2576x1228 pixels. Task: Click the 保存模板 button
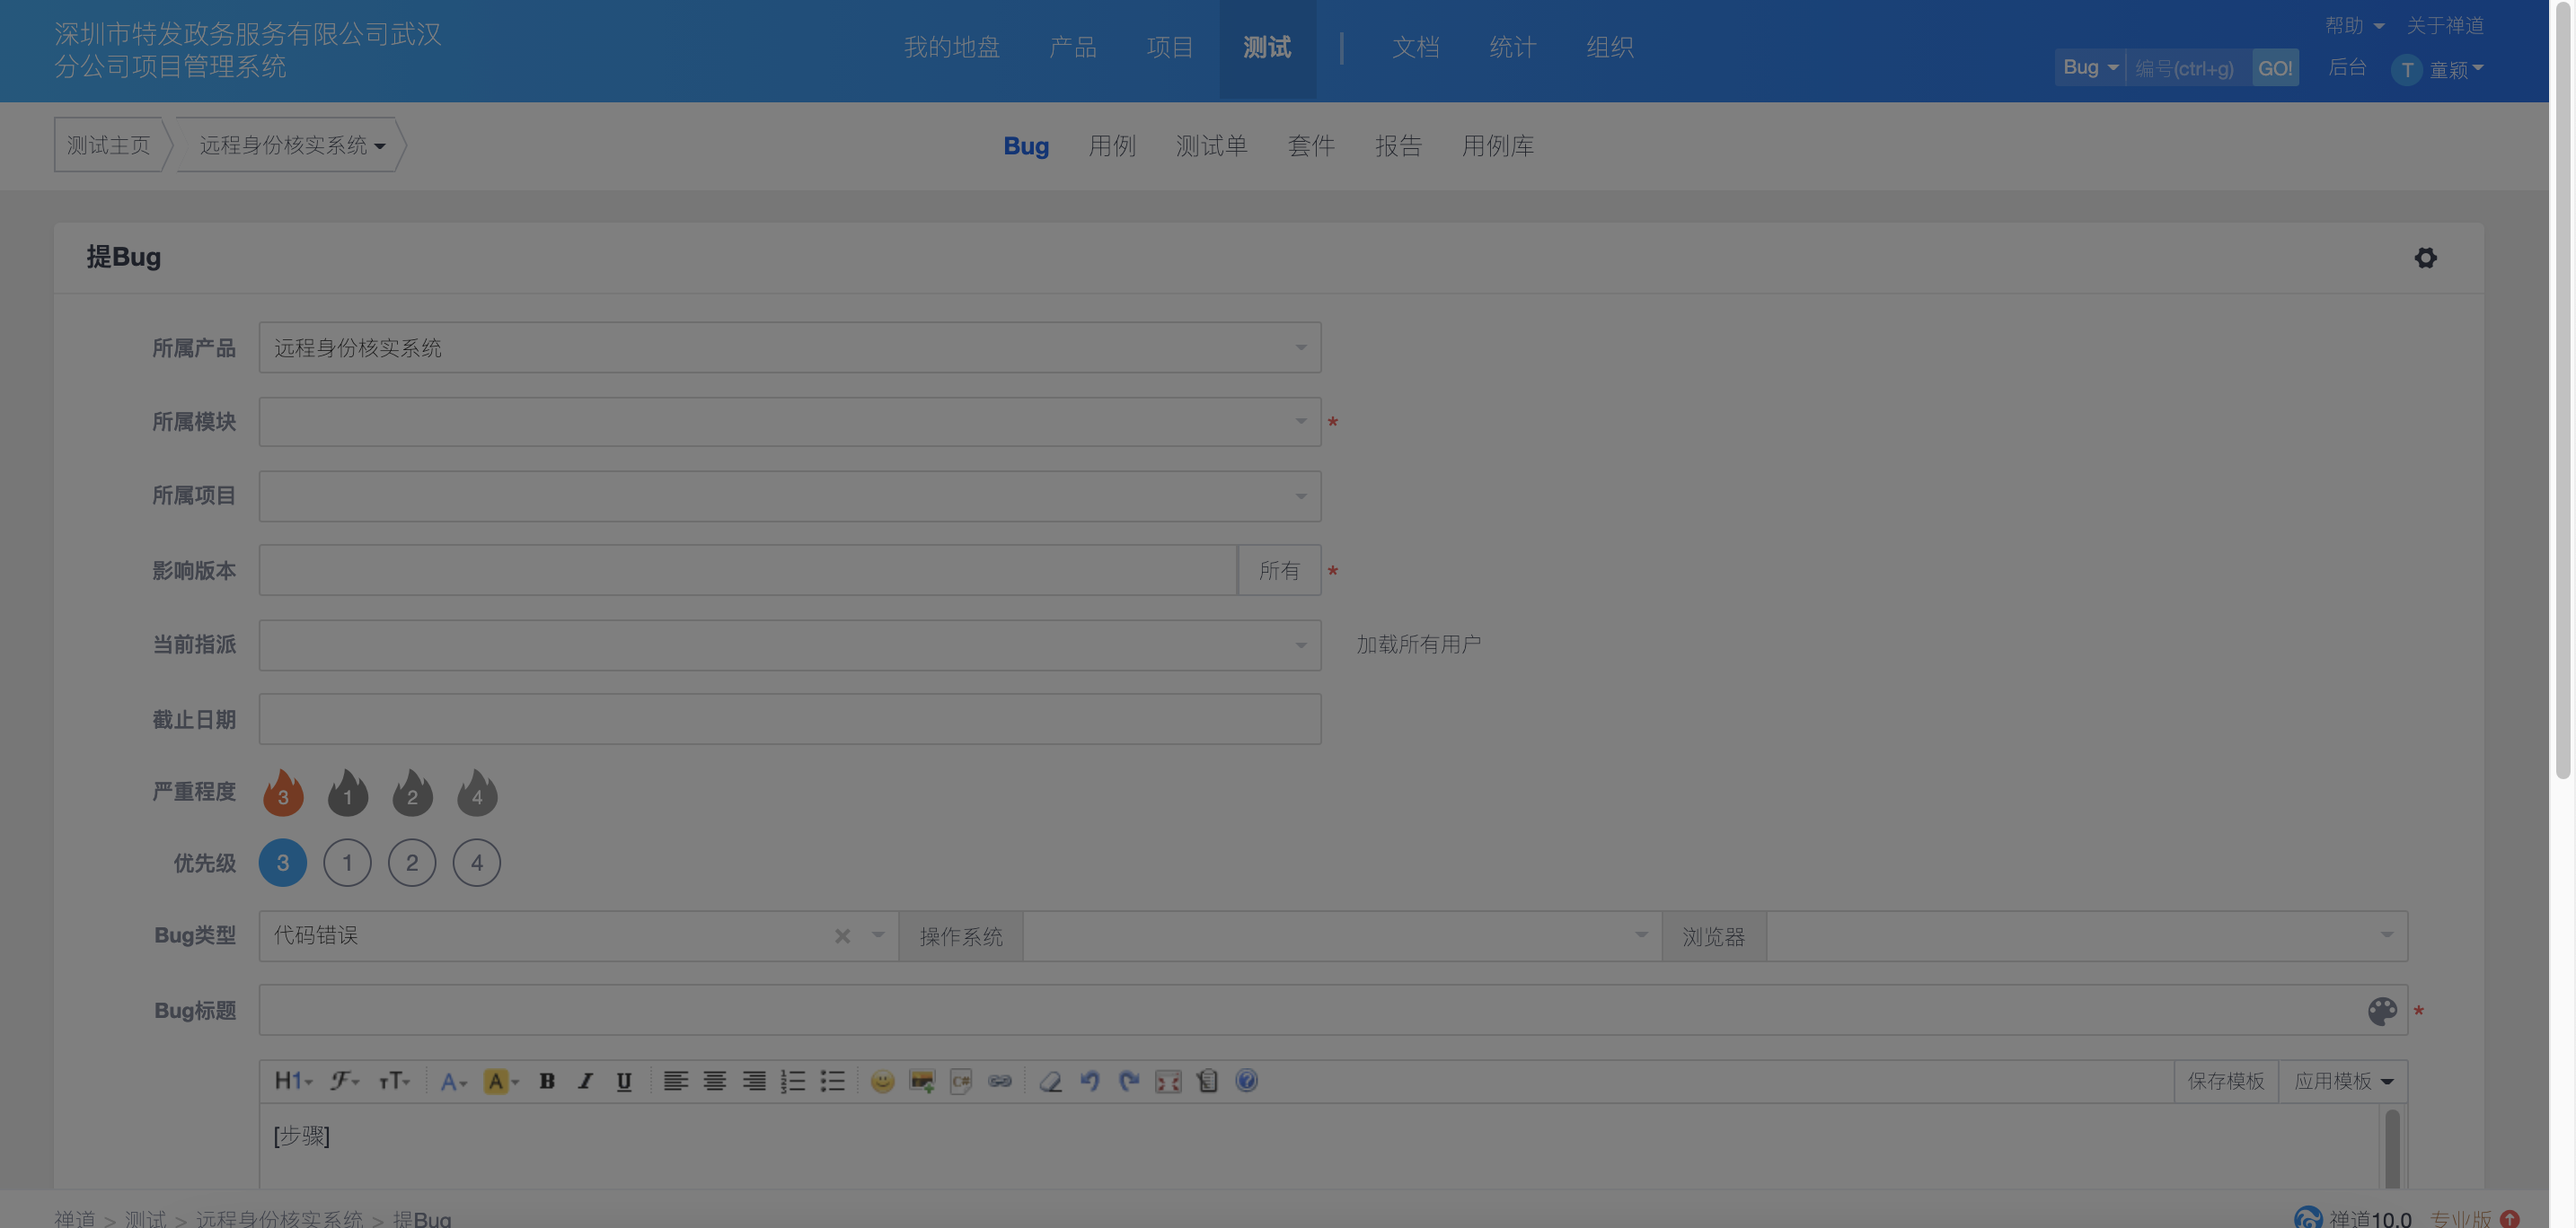2225,1081
